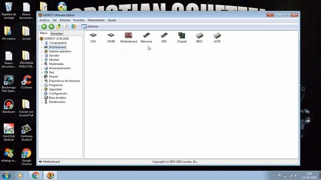
Task: Open the recuba desktop folder
Action: coord(26,32)
